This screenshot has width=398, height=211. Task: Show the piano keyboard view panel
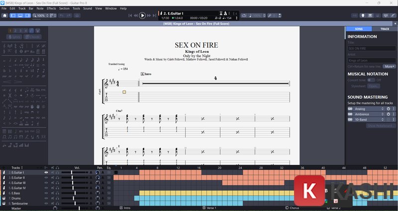[x=370, y=15]
